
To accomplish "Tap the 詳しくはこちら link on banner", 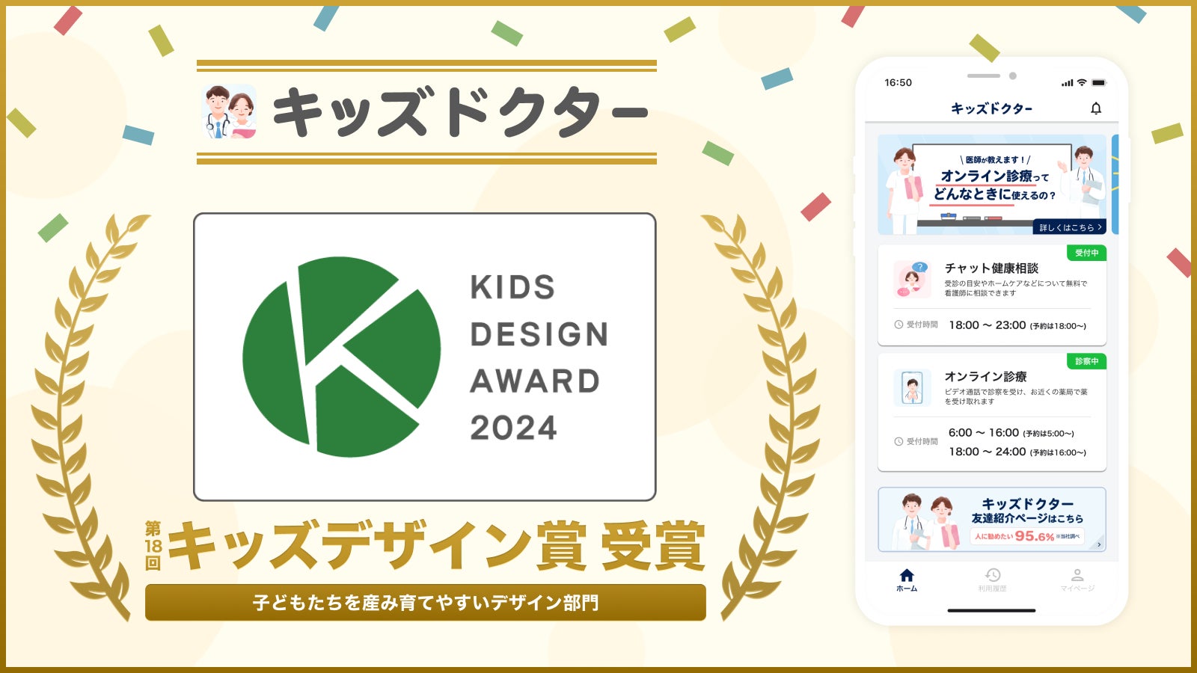I will [x=1070, y=227].
